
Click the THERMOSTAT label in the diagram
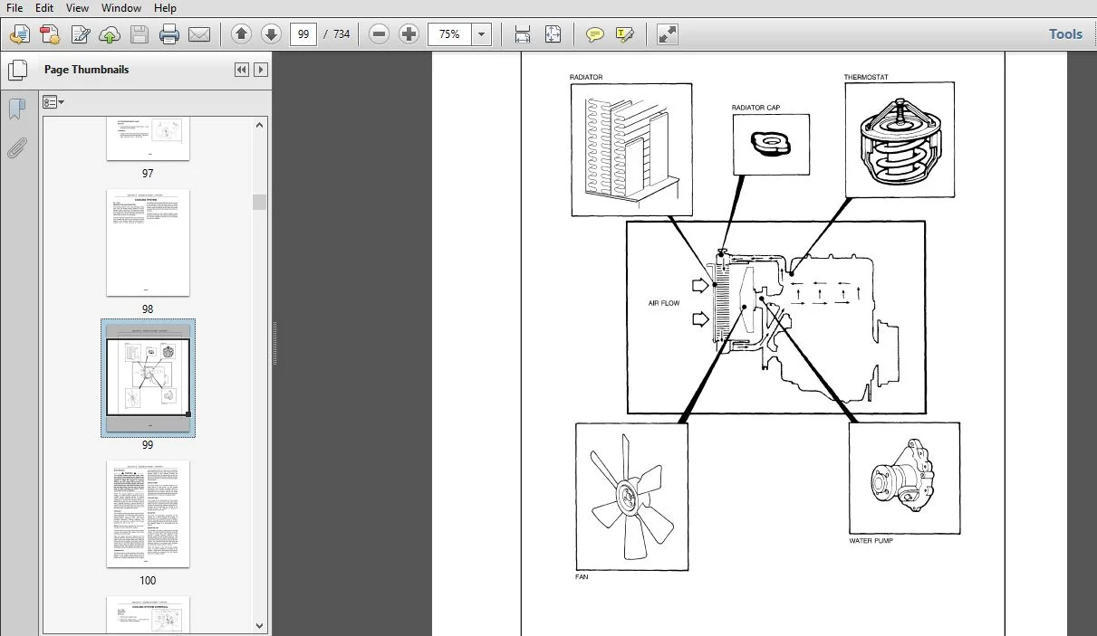point(866,78)
